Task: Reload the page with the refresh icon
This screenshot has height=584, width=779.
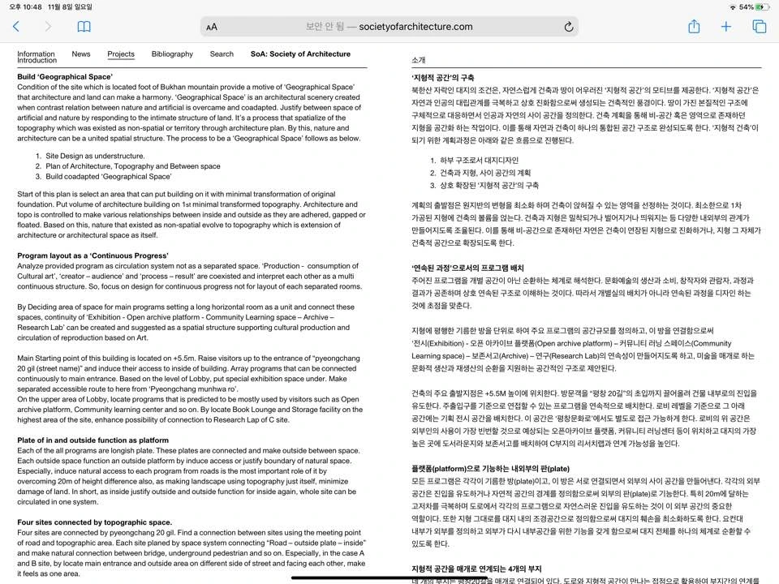Action: pos(569,27)
